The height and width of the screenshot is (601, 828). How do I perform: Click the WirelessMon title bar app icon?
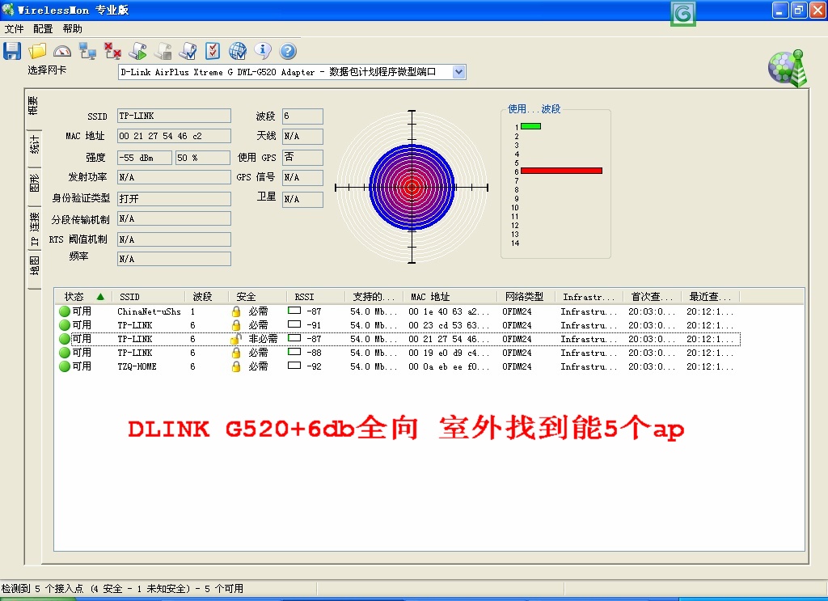point(8,10)
